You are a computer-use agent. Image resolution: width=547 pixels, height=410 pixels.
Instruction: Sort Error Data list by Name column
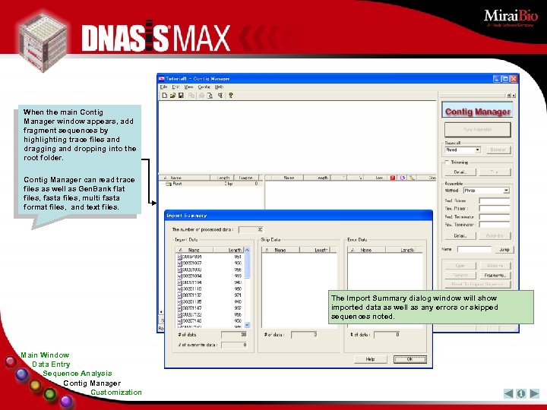click(366, 250)
